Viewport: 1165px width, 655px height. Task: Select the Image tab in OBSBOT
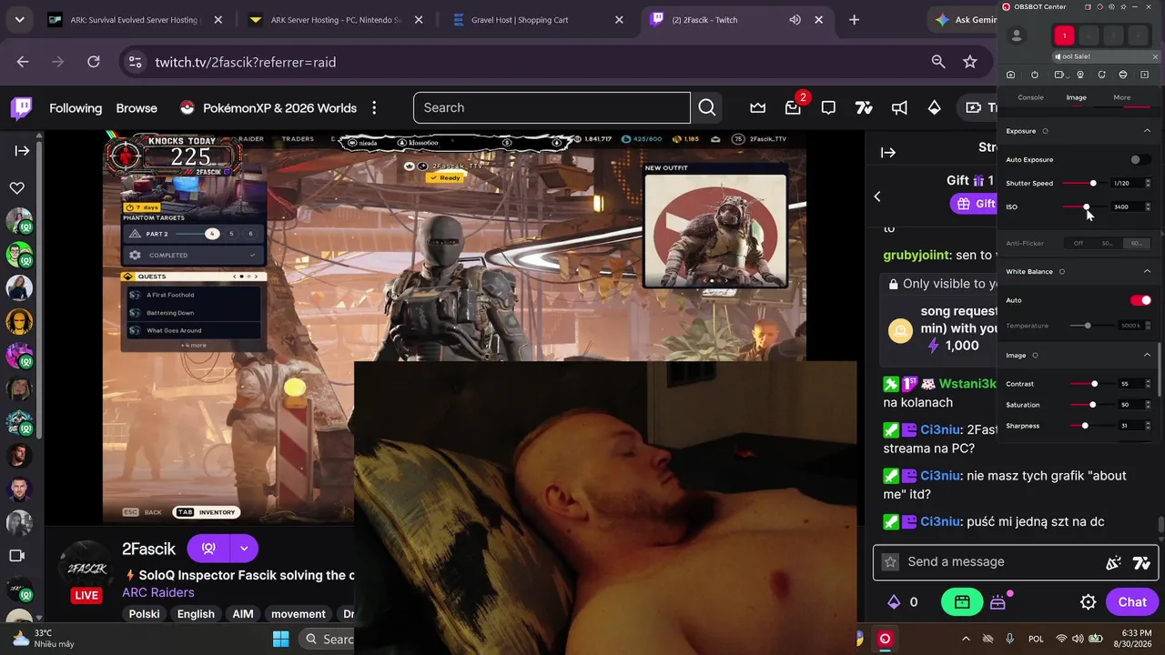[1076, 97]
